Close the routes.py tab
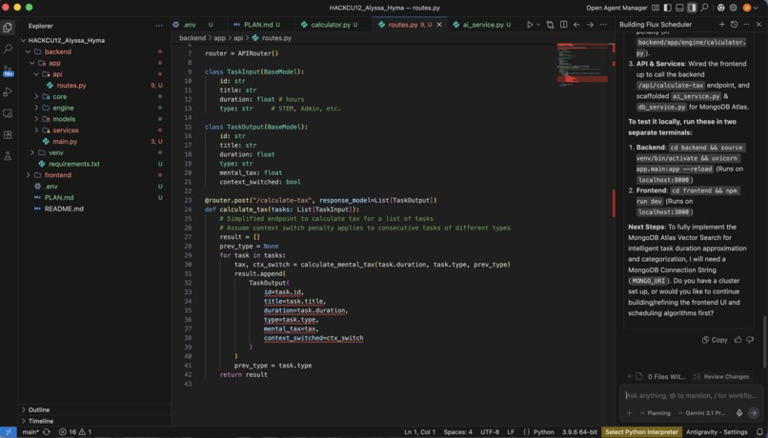Image resolution: width=768 pixels, height=438 pixels. tap(439, 25)
